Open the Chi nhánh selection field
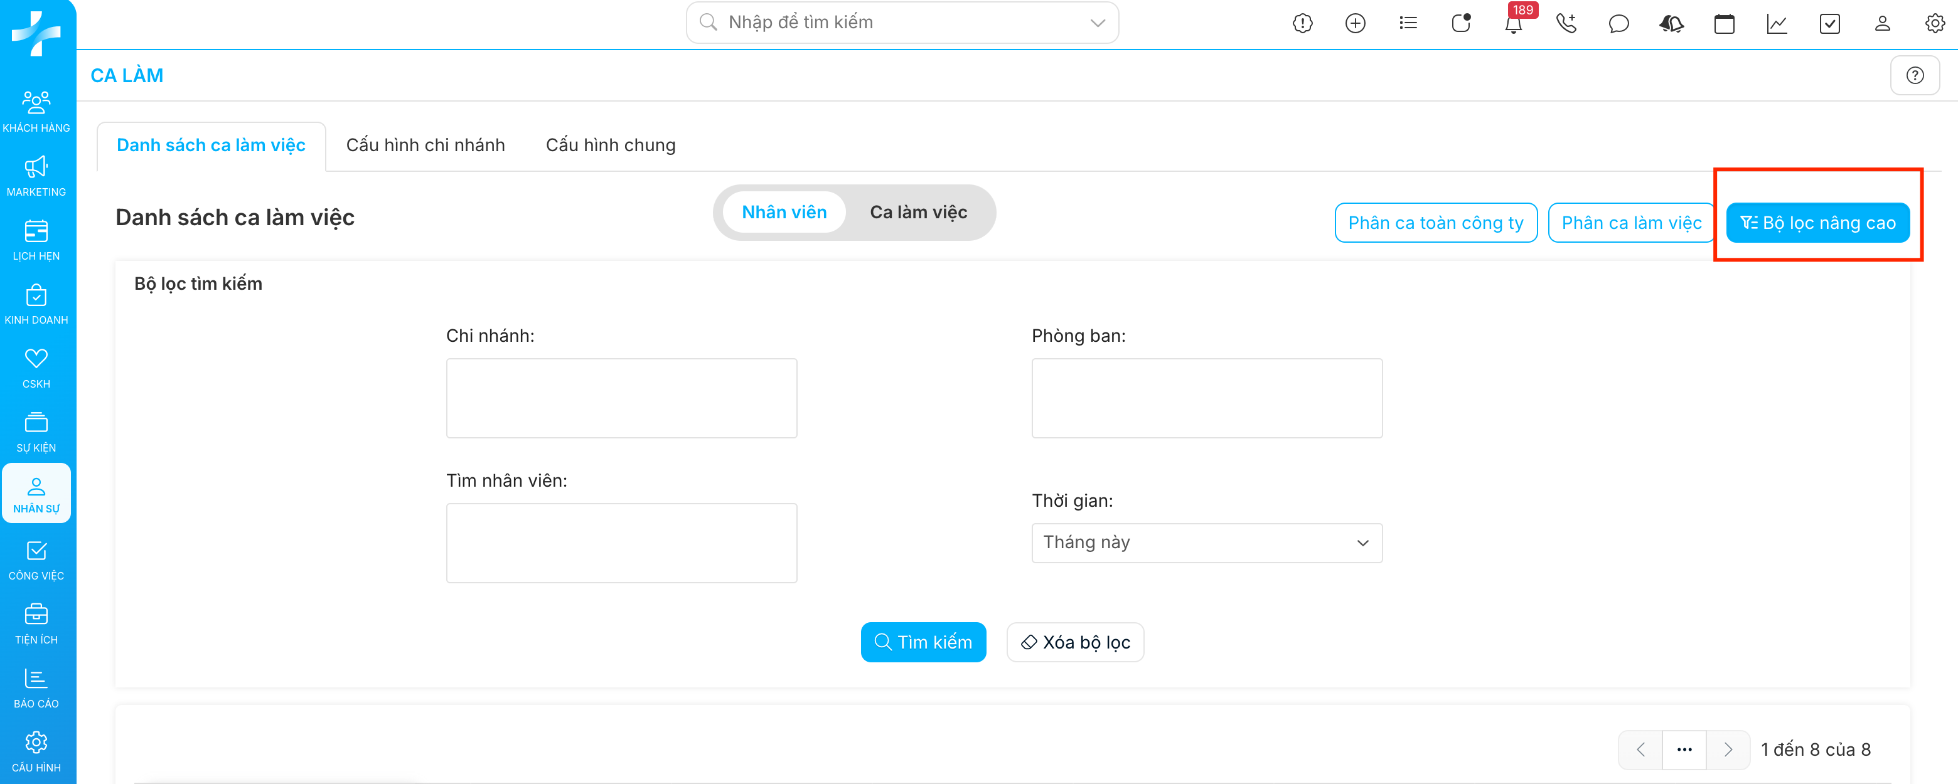 [621, 398]
